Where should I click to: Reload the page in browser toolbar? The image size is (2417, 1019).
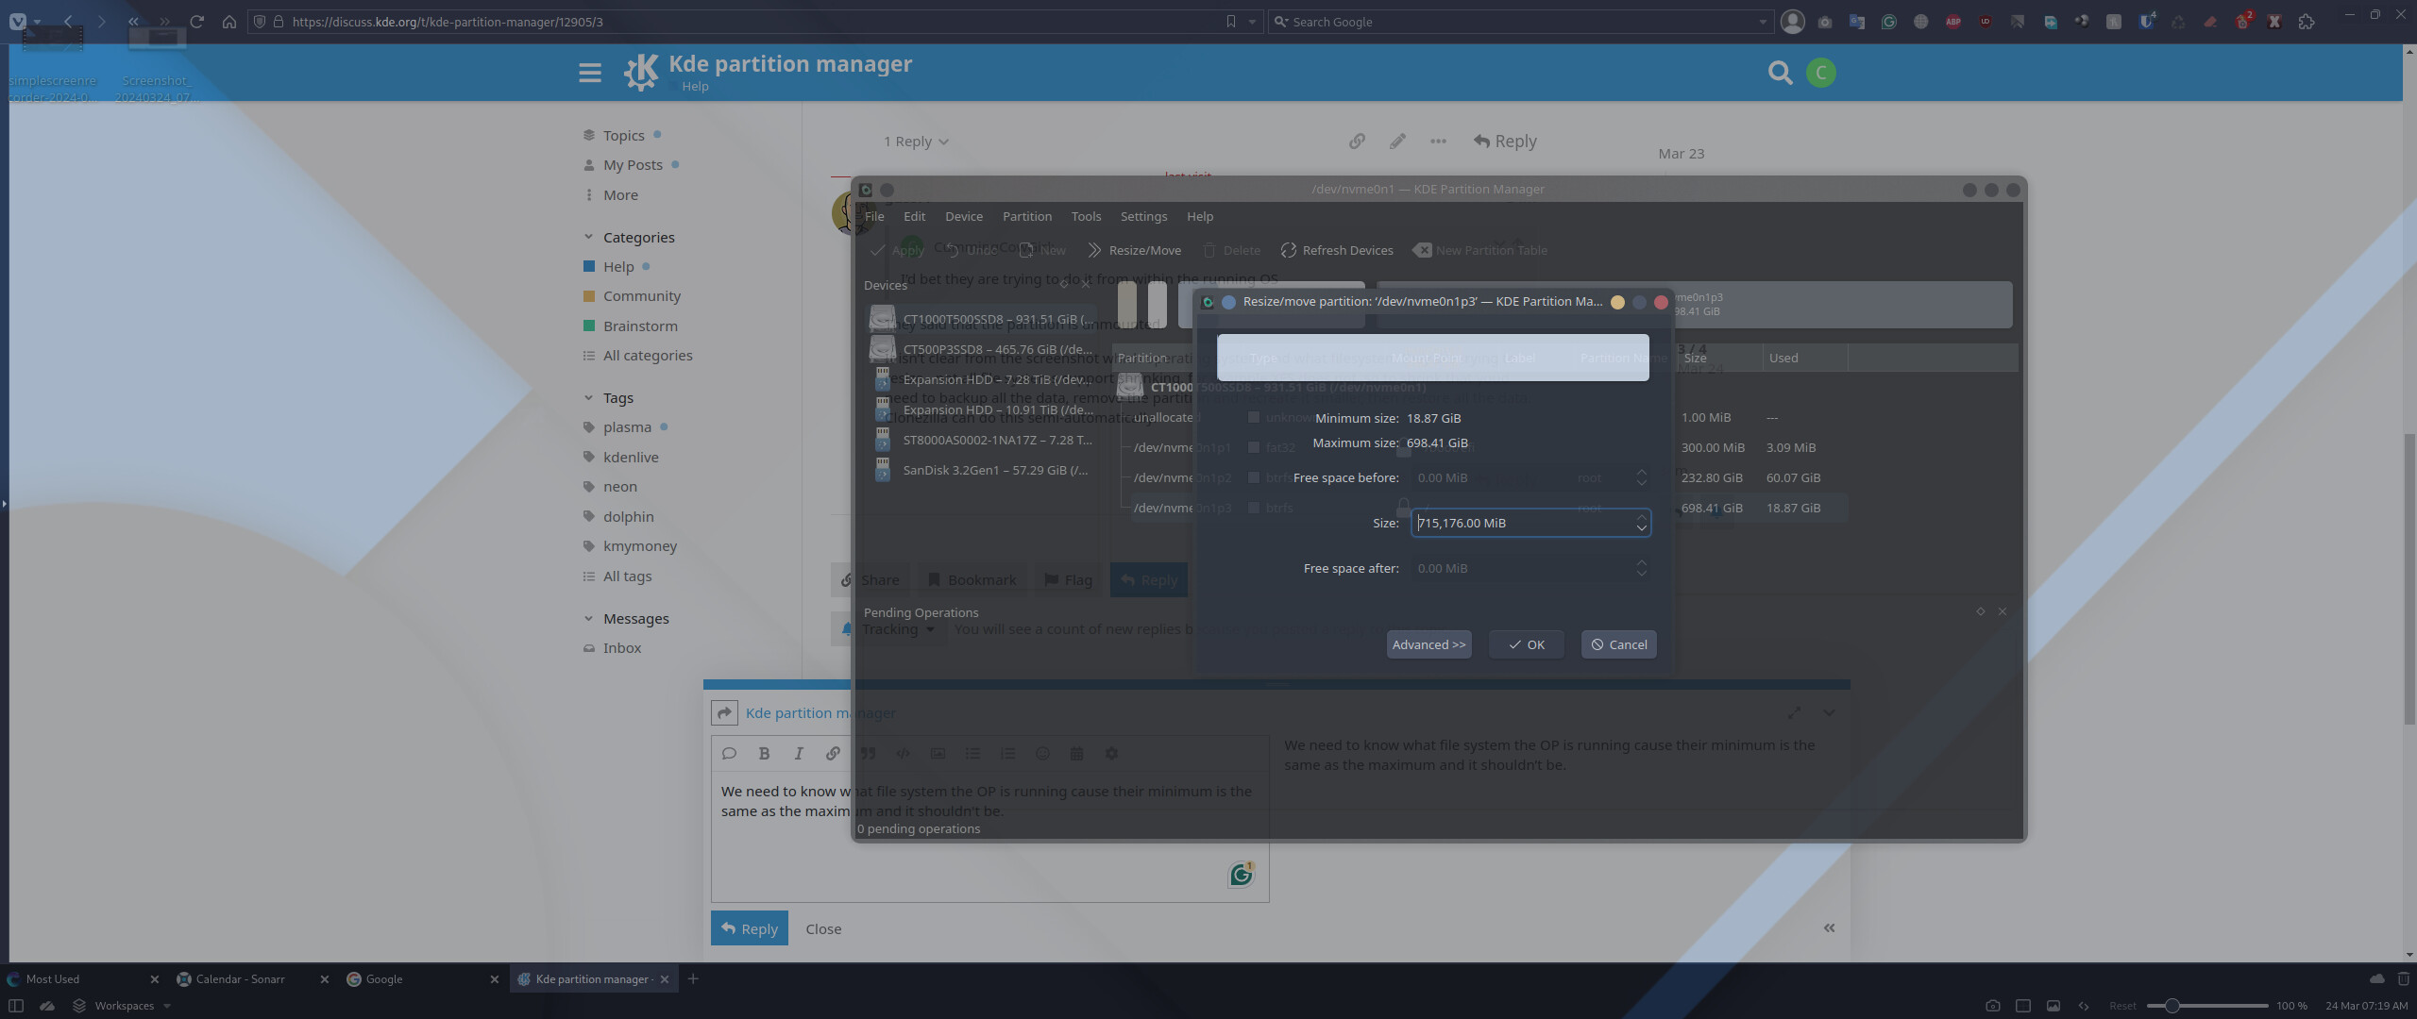197,21
